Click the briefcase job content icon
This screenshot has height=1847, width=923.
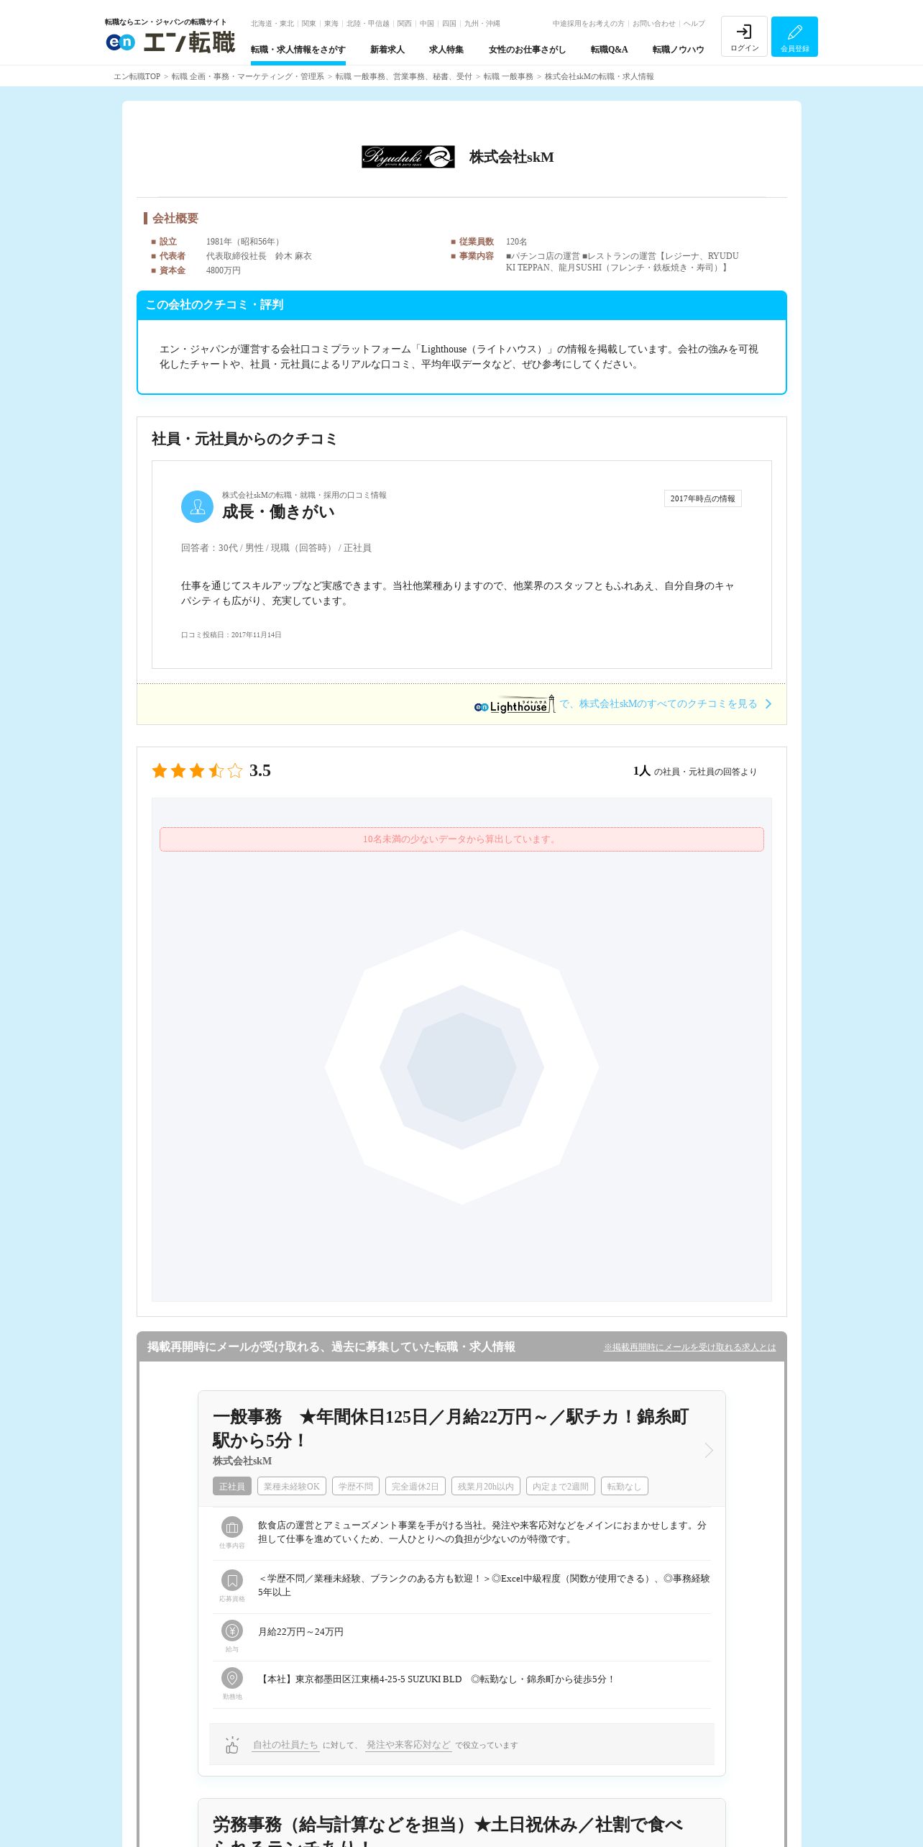(231, 1527)
